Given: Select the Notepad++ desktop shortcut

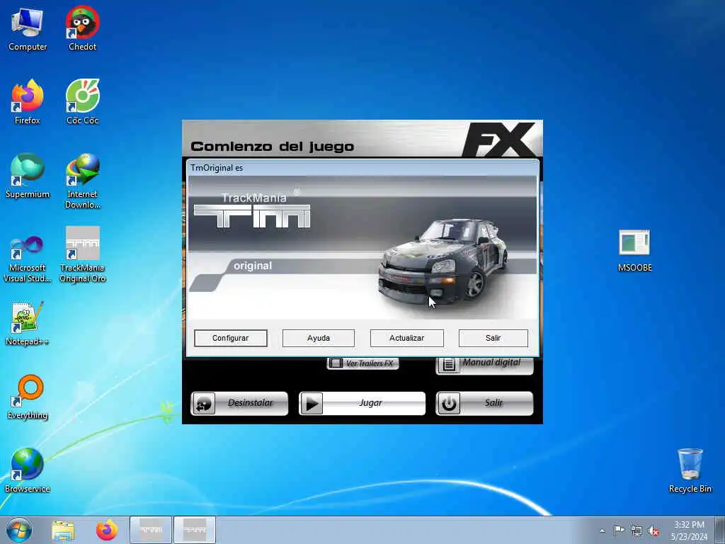Looking at the screenshot, I should coord(28,324).
